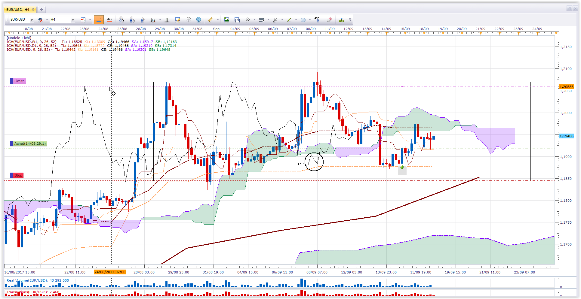Expand the chart type dropdown arrow
Screen dimensions: 581x299
[x=90, y=20]
